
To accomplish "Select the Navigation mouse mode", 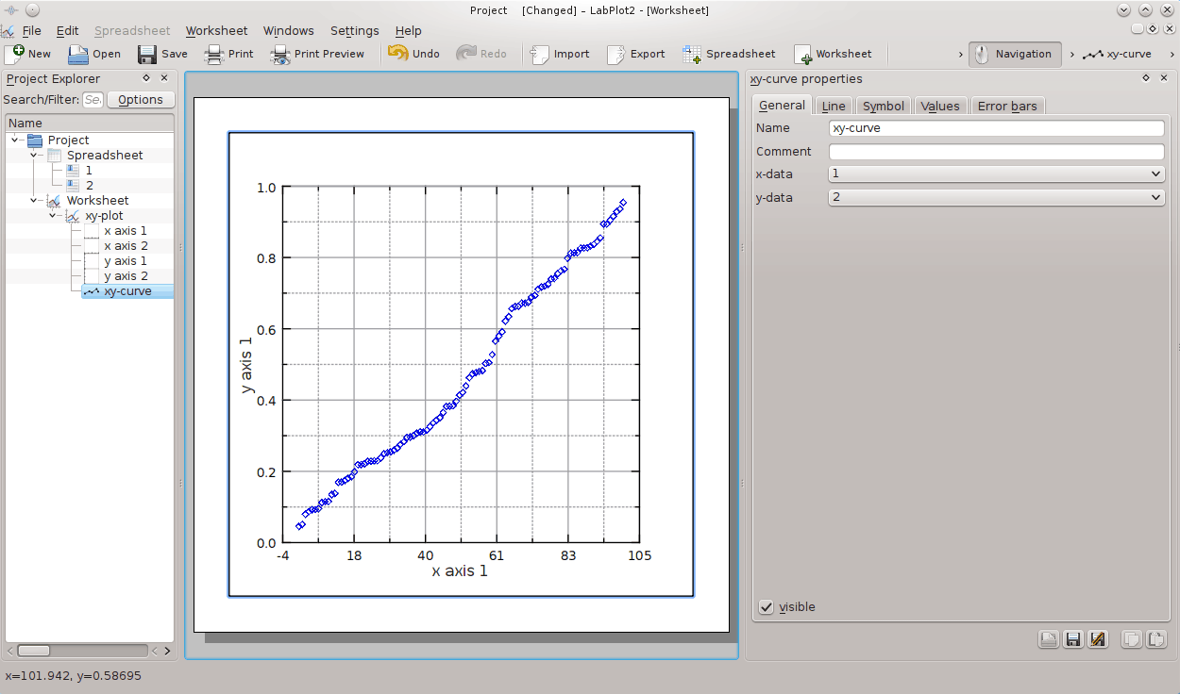I will pos(1015,54).
